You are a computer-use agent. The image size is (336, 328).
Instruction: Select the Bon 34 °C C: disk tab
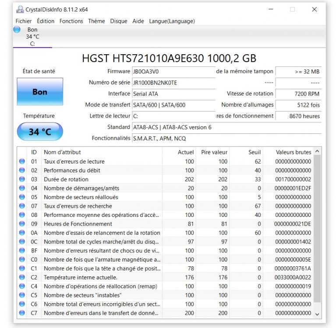pos(32,37)
